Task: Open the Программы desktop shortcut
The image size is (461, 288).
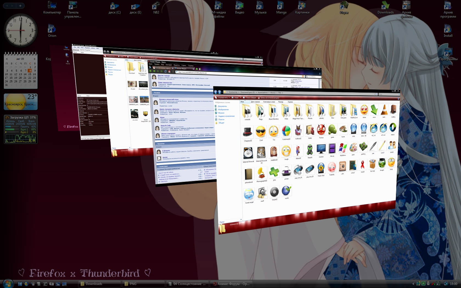Action: tap(448, 54)
